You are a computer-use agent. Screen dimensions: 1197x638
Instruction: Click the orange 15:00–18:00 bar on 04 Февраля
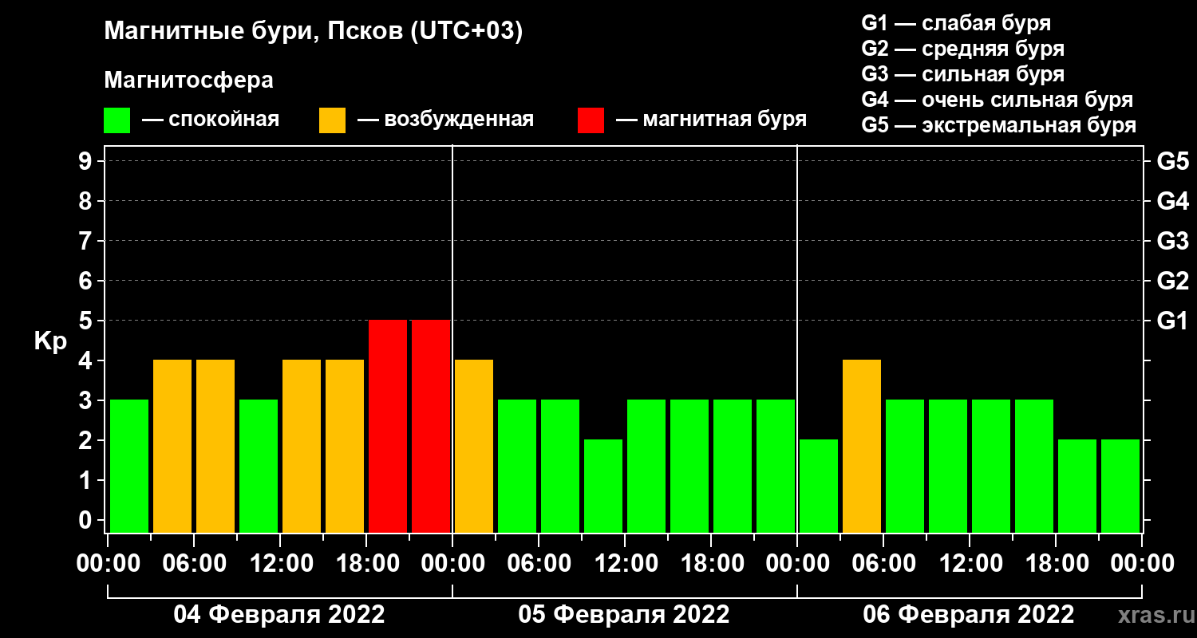click(x=345, y=446)
